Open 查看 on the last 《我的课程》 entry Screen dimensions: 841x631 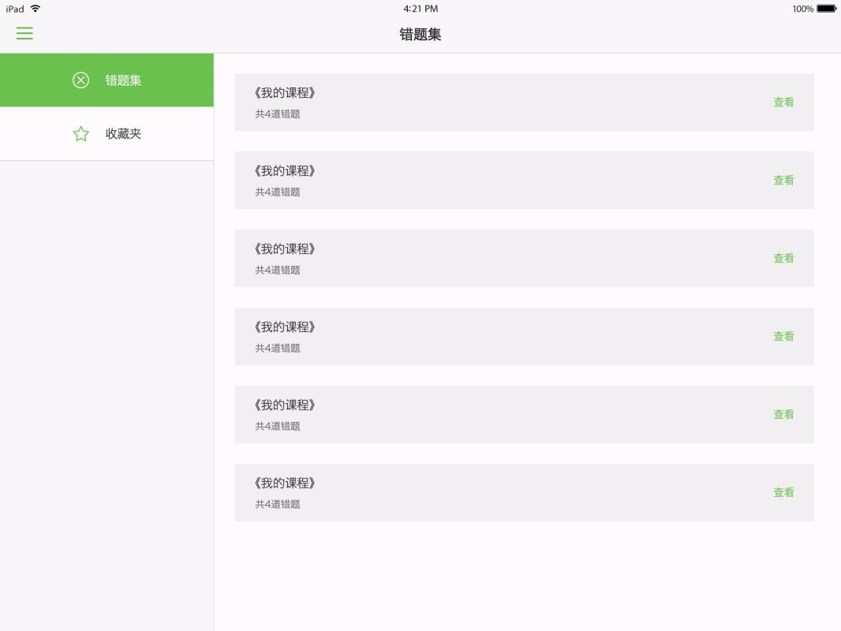coord(783,491)
